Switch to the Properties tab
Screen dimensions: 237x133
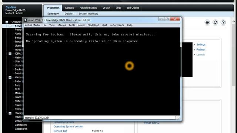[x=53, y=8]
